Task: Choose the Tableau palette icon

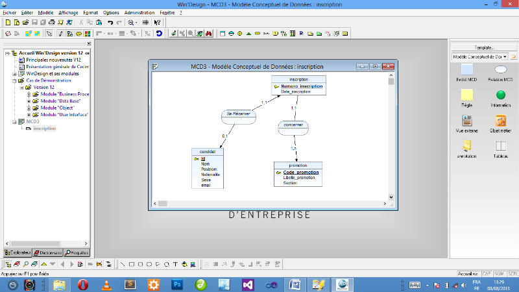Action: [500, 147]
